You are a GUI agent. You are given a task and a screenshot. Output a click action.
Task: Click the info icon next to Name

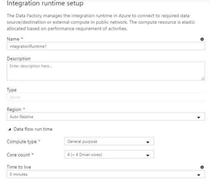pyautogui.click(x=202, y=39)
